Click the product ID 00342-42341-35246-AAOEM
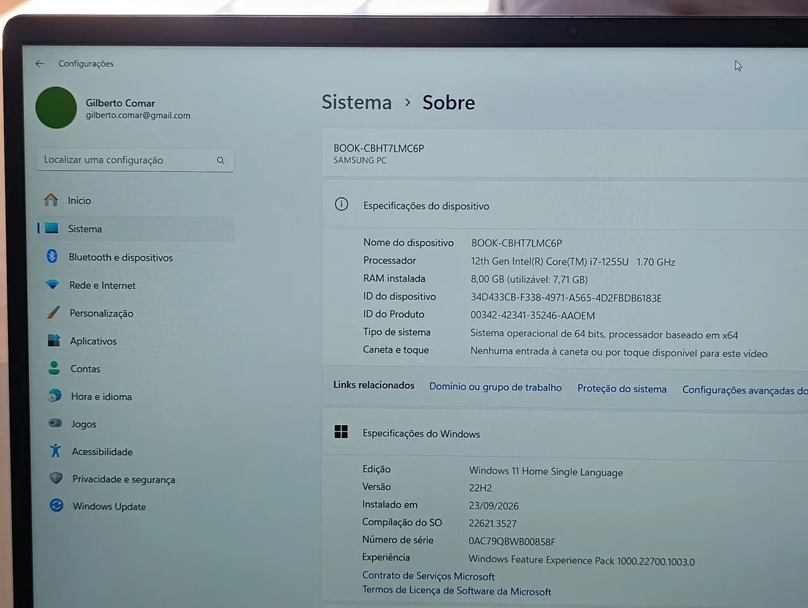 533,316
